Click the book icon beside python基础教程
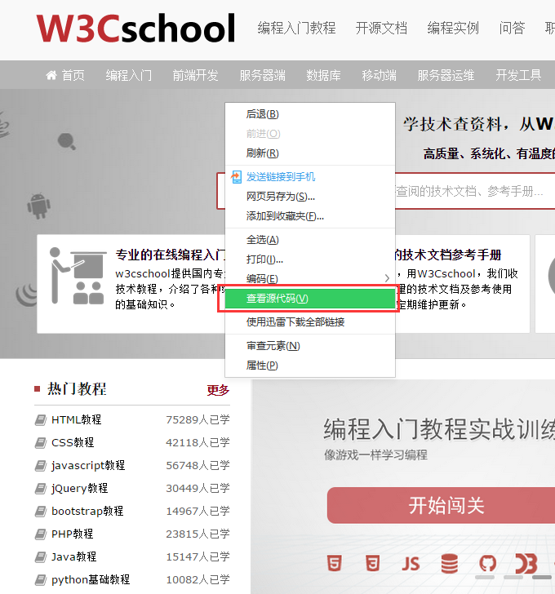The height and width of the screenshot is (594, 555). [x=41, y=579]
